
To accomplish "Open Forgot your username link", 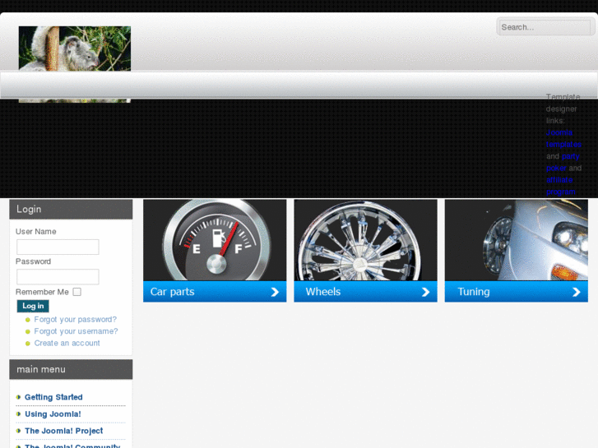I will (76, 331).
